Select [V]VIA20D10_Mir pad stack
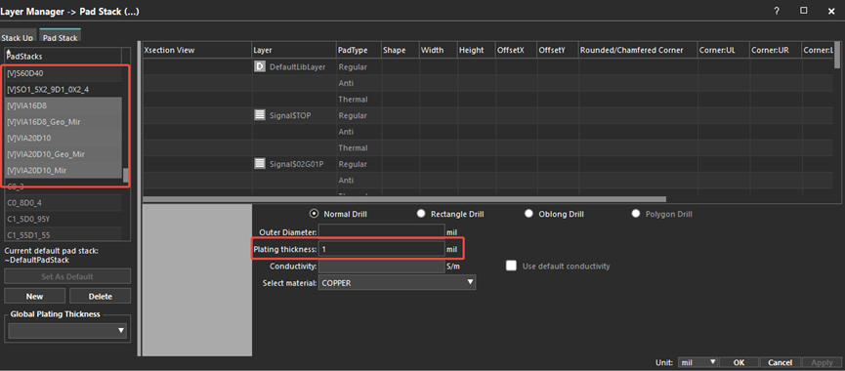The width and height of the screenshot is (845, 371). tap(63, 170)
